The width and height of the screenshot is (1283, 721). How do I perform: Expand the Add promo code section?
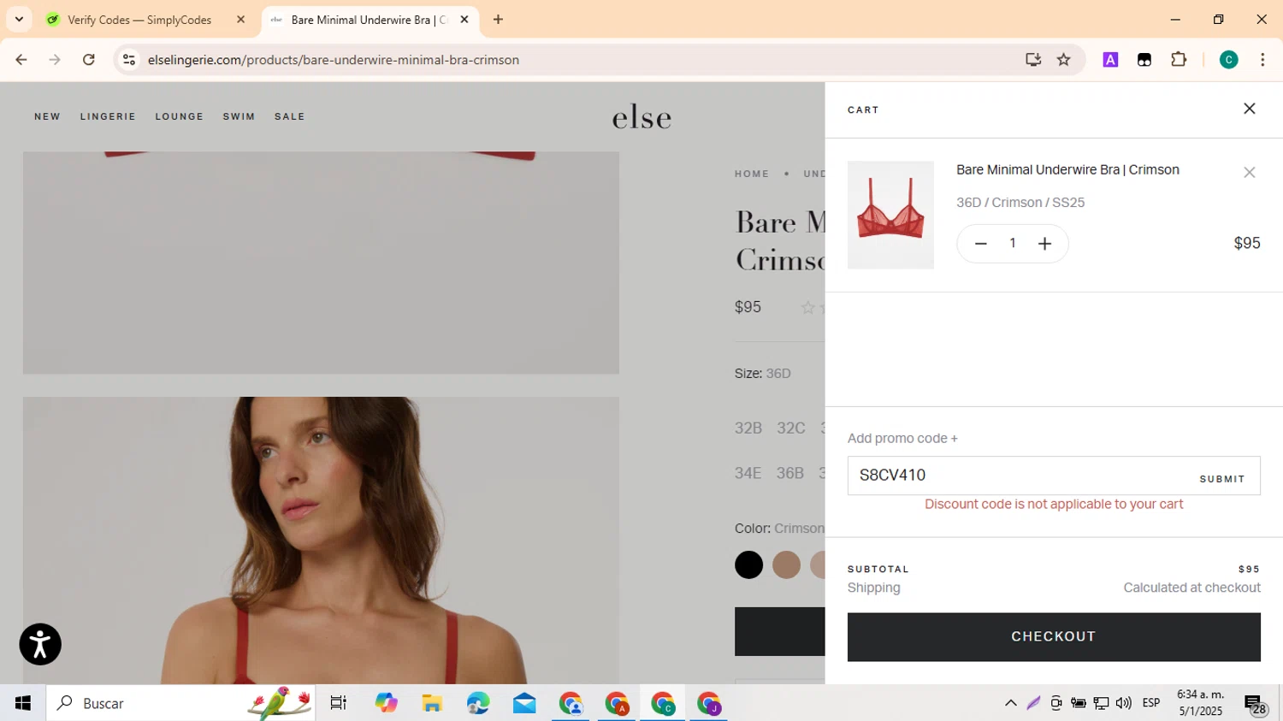pos(902,438)
